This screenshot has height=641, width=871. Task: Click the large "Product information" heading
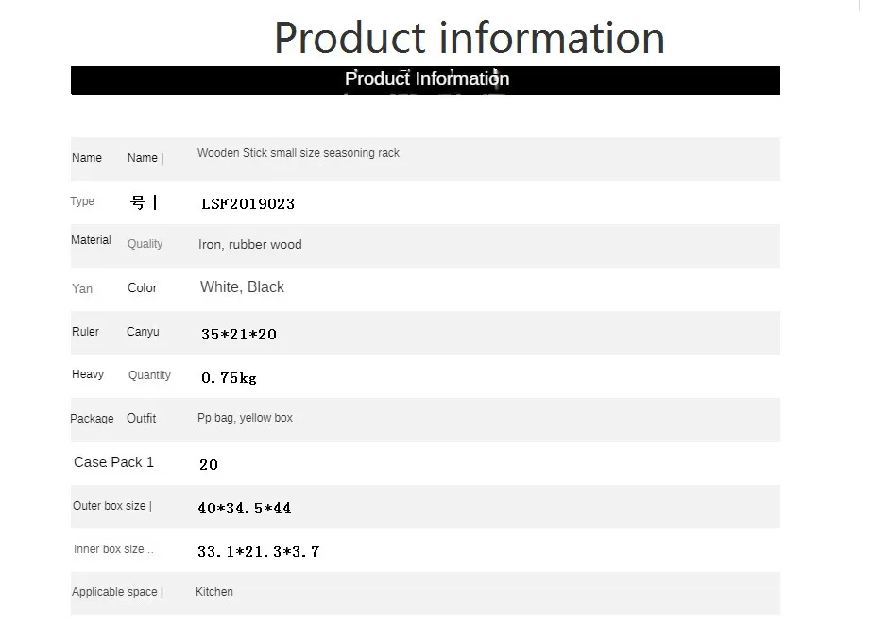coord(469,38)
